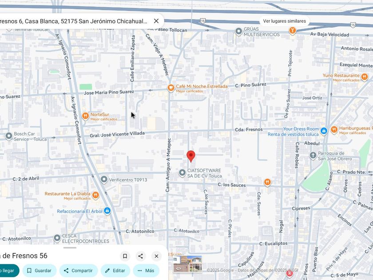Viewport: 373px width, 280px height.
Task: Close the Fresnos 56 place panel
Action: (x=156, y=256)
